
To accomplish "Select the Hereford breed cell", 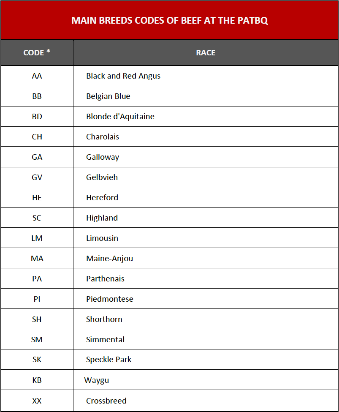I will tap(206, 198).
